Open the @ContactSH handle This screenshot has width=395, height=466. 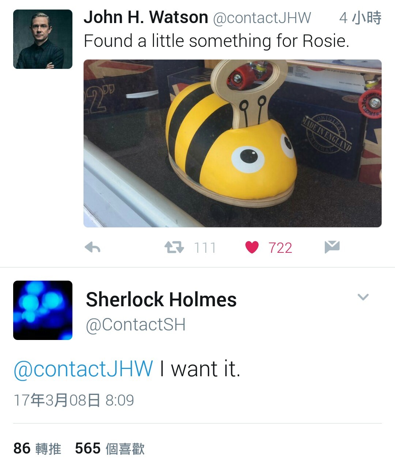tap(136, 325)
